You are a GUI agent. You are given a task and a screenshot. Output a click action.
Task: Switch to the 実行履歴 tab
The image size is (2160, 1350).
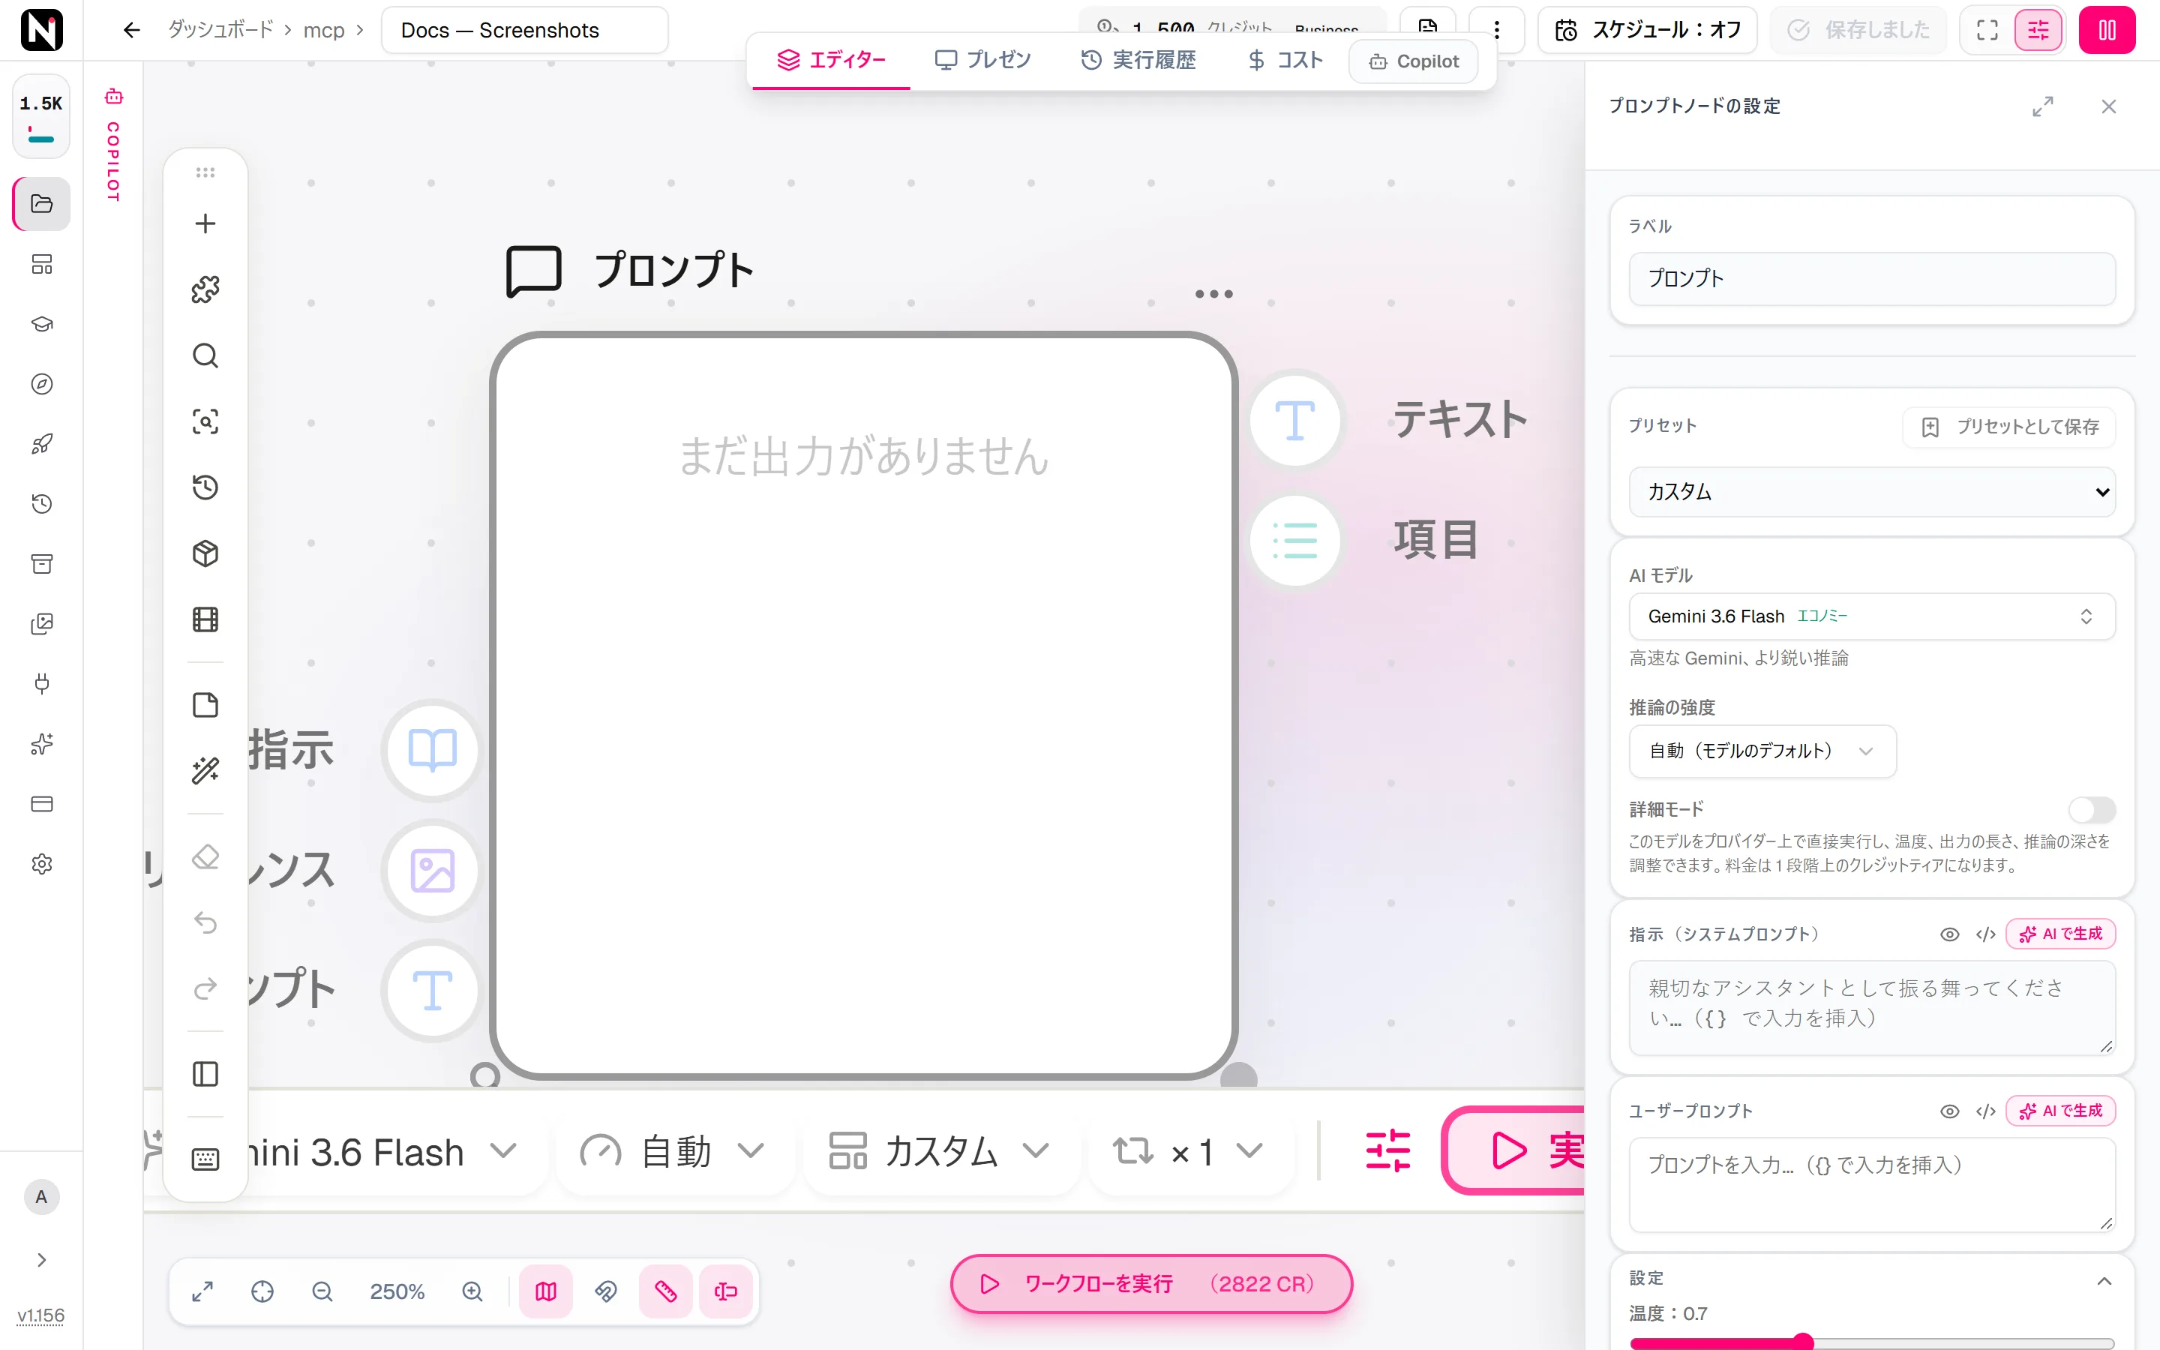point(1139,61)
